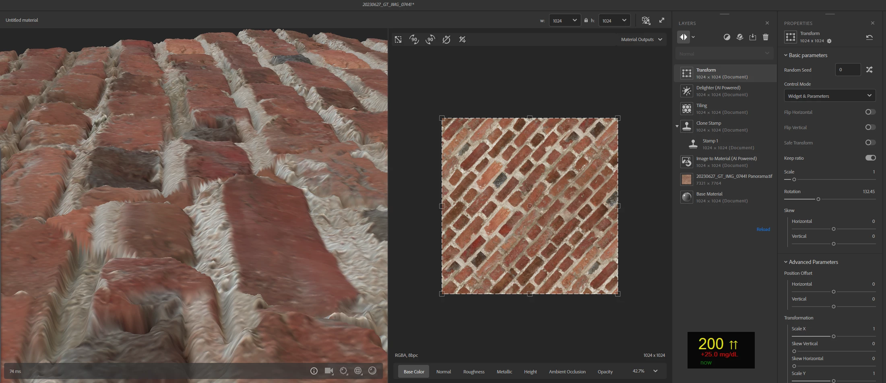Switch to the Base Color channel tab
The image size is (886, 383).
tap(414, 371)
